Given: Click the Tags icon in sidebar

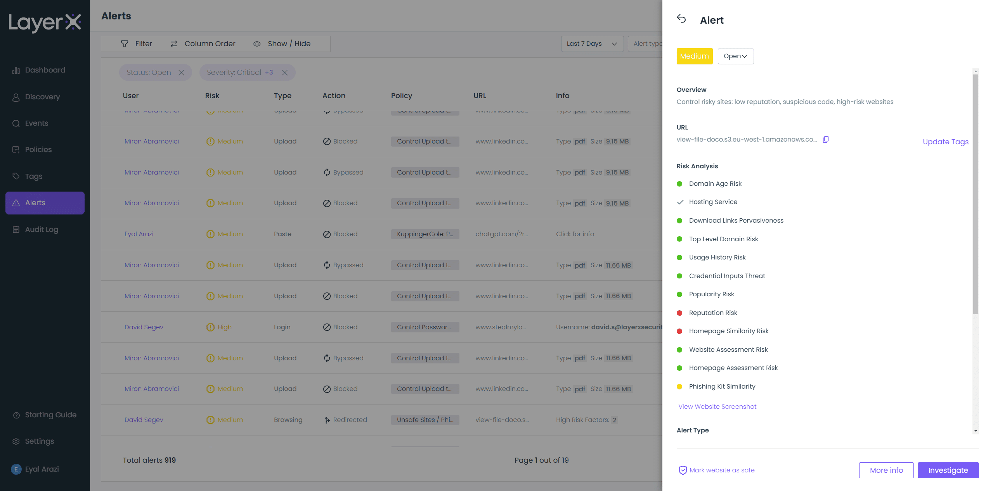Looking at the screenshot, I should point(16,176).
